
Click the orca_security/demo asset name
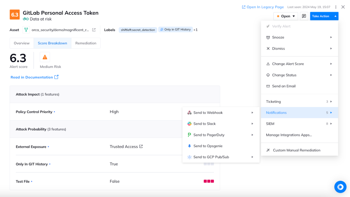tap(60, 30)
